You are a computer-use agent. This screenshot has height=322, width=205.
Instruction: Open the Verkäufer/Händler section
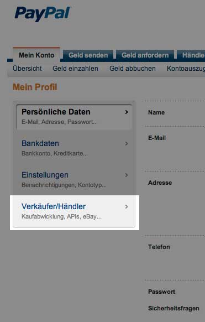tap(74, 211)
